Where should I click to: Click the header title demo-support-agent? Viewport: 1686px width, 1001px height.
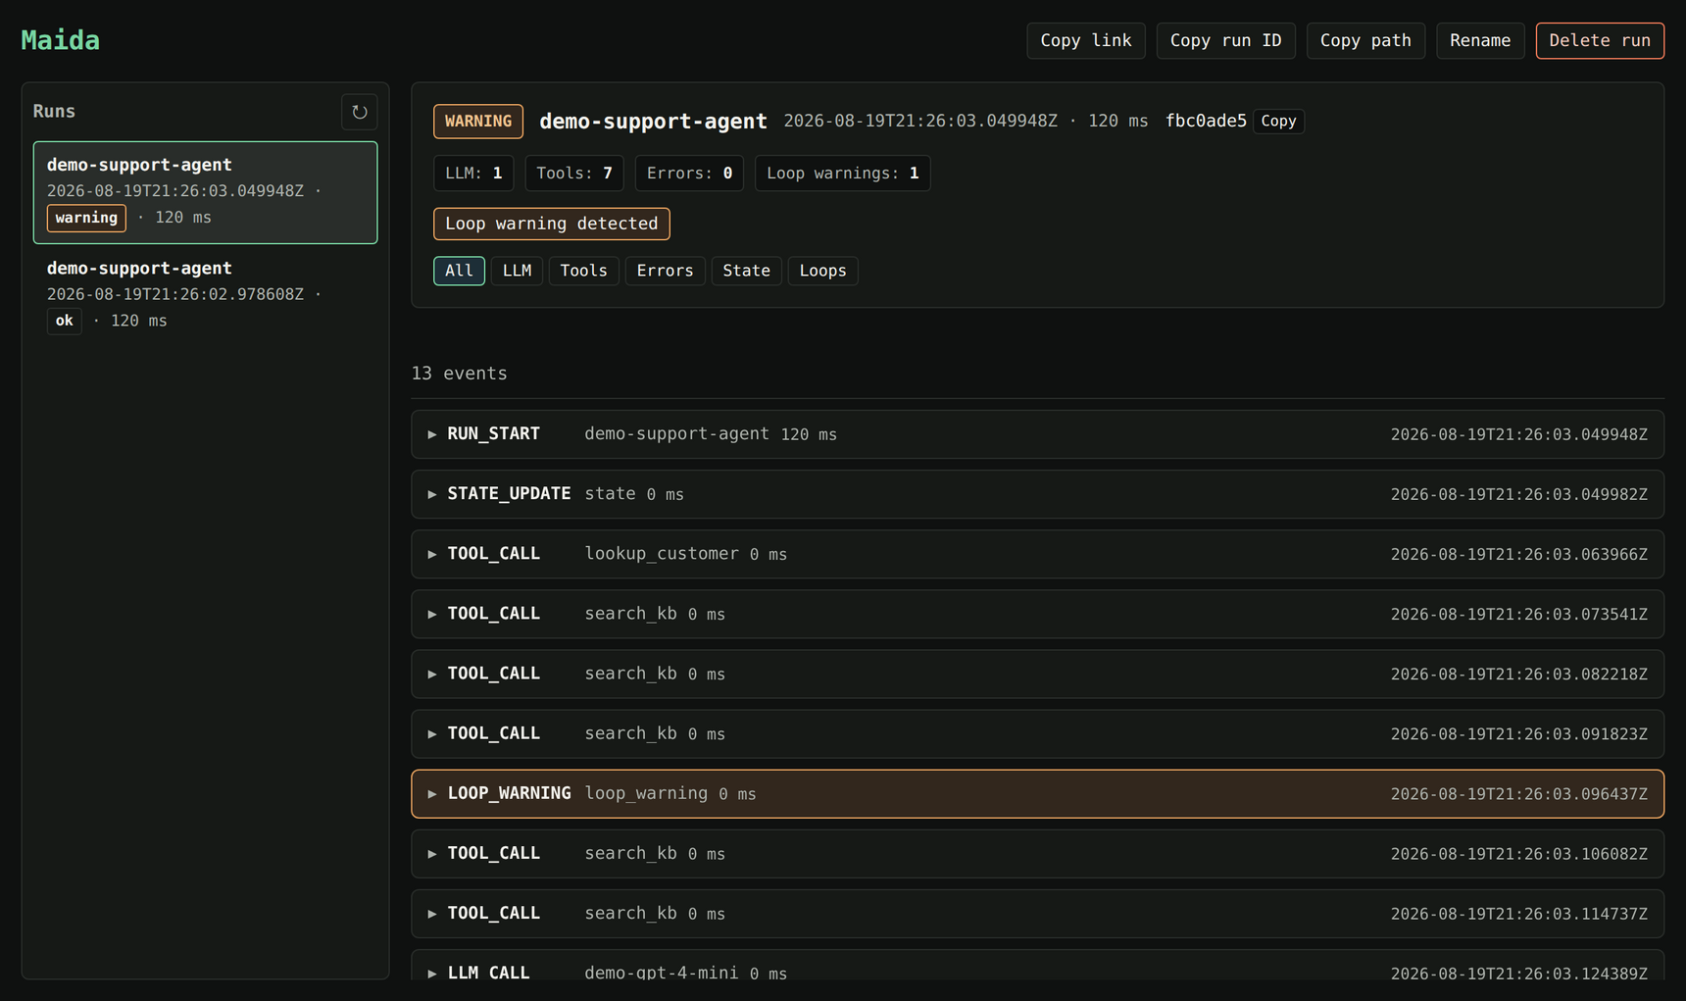(x=653, y=122)
